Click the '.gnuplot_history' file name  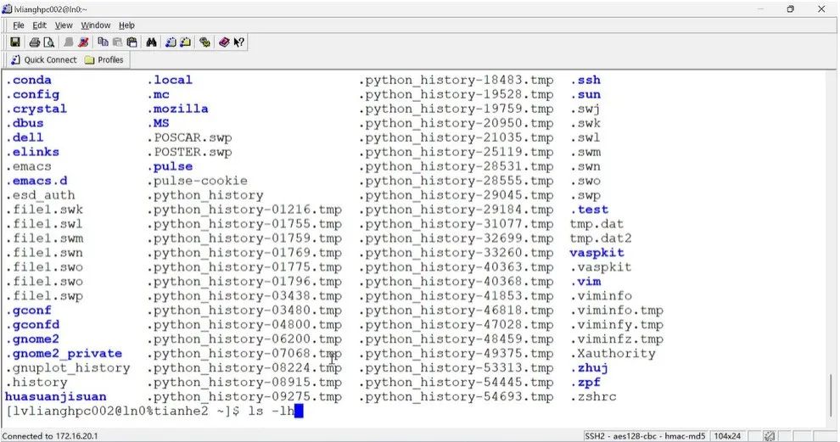[x=68, y=368]
